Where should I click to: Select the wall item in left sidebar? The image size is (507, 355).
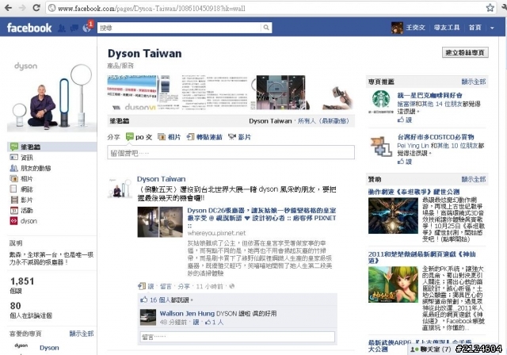51,147
